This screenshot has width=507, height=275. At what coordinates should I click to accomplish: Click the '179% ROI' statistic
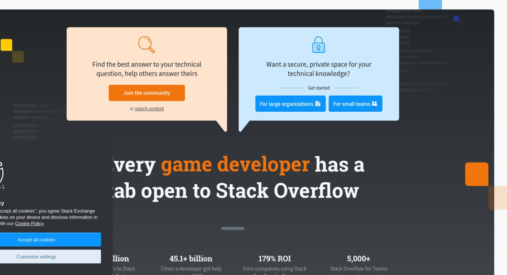click(x=275, y=259)
